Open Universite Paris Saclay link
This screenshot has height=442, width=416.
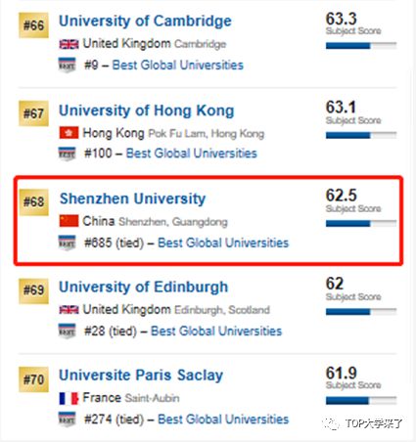pos(141,376)
